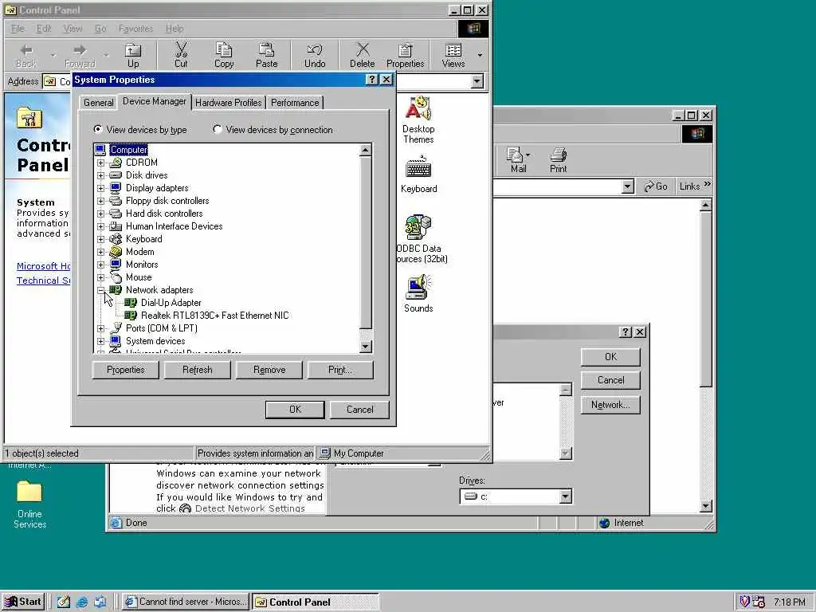Expand the Ports (COM & LPT) node
This screenshot has height=612, width=816.
tap(101, 328)
